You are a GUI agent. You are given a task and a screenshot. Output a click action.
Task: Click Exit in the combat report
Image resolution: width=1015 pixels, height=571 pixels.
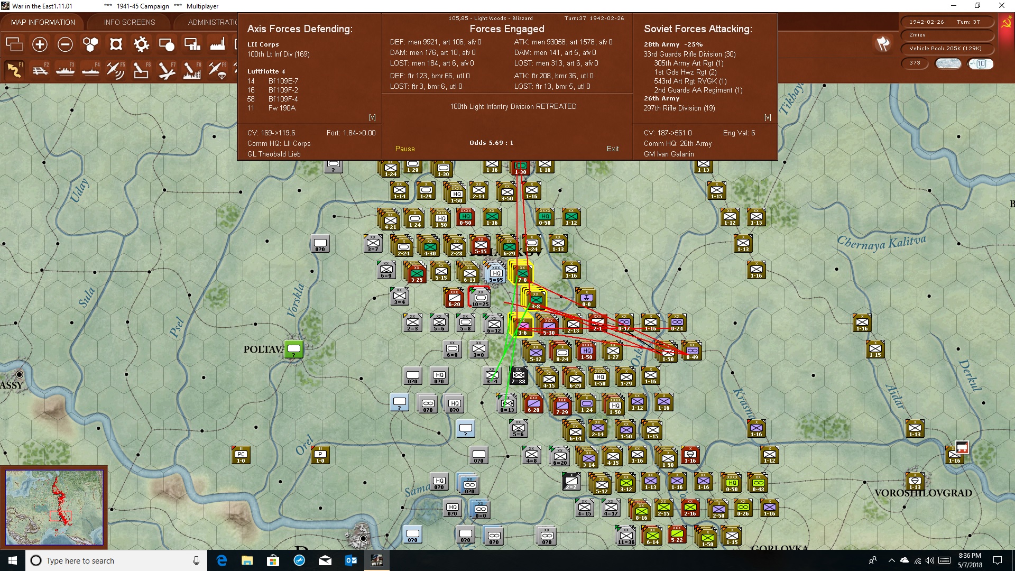pos(613,149)
